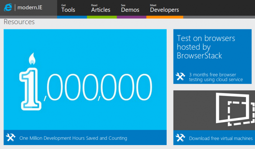Open Download free virtual machines link
The height and width of the screenshot is (149, 255).
pyautogui.click(x=221, y=138)
